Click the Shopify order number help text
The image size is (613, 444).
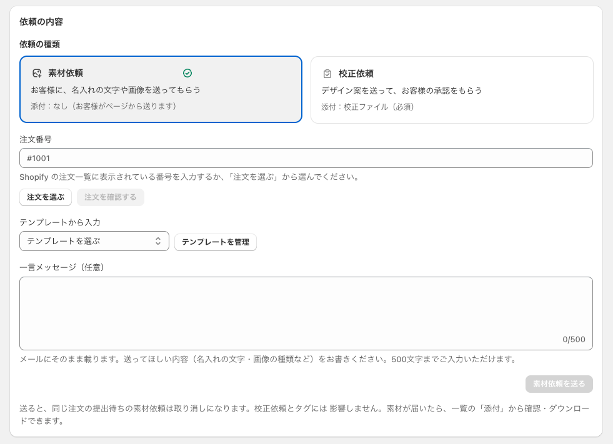tap(189, 177)
